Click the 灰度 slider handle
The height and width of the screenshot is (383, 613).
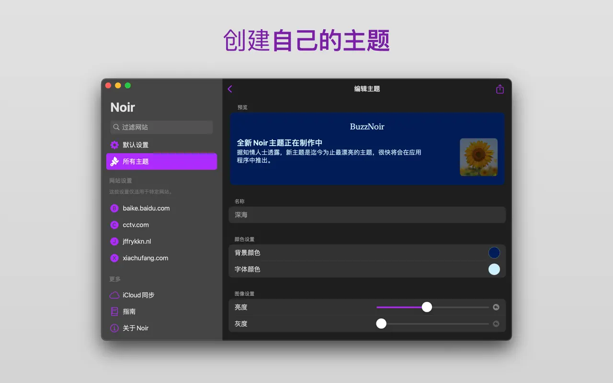[381, 324]
